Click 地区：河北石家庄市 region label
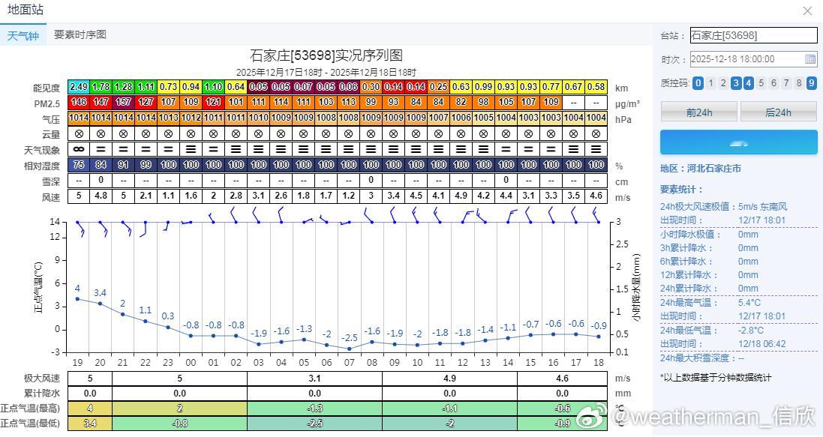 coord(701,169)
